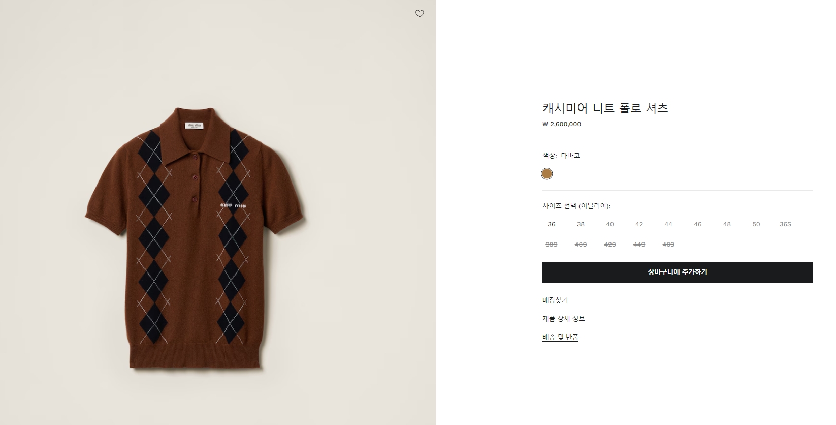Choose sold-out size 42
This screenshot has width=836, height=425.
pyautogui.click(x=639, y=224)
